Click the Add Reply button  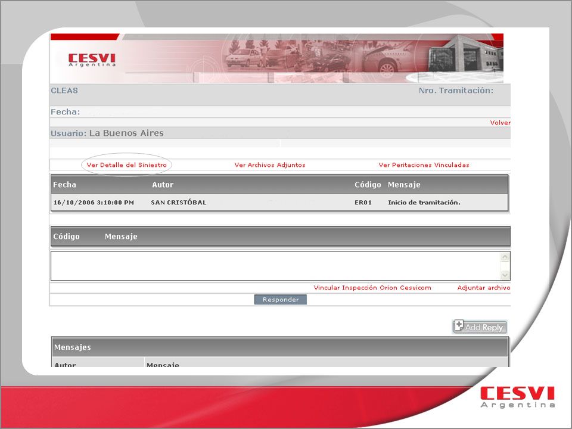click(480, 327)
